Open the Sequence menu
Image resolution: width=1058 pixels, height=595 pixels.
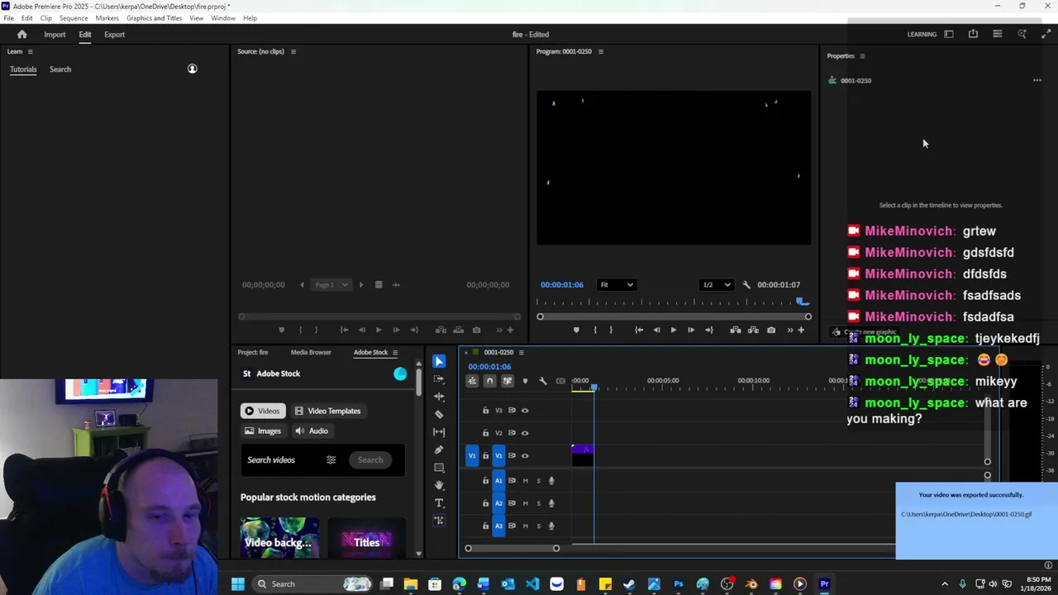[74, 18]
